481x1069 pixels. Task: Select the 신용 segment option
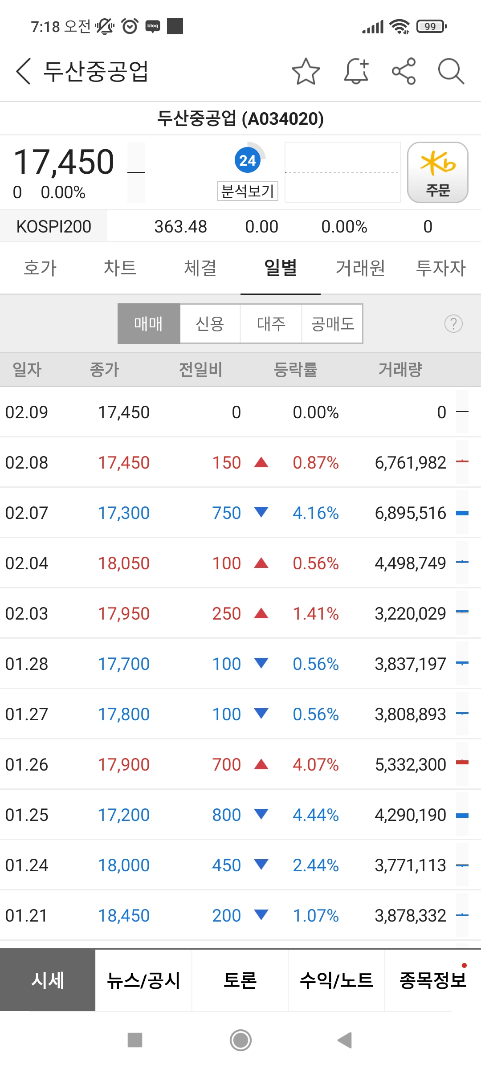pos(210,324)
